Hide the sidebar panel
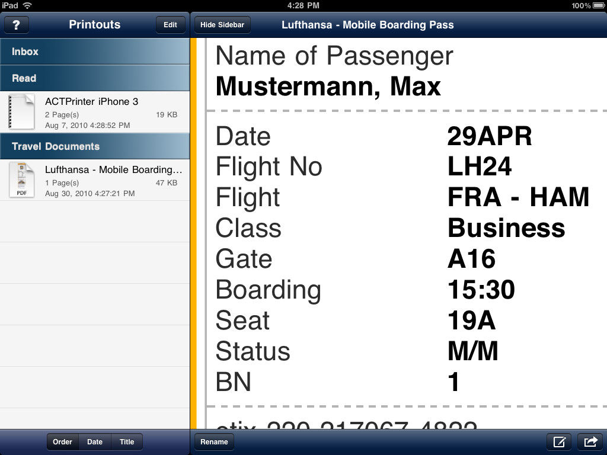The width and height of the screenshot is (607, 455). [222, 25]
